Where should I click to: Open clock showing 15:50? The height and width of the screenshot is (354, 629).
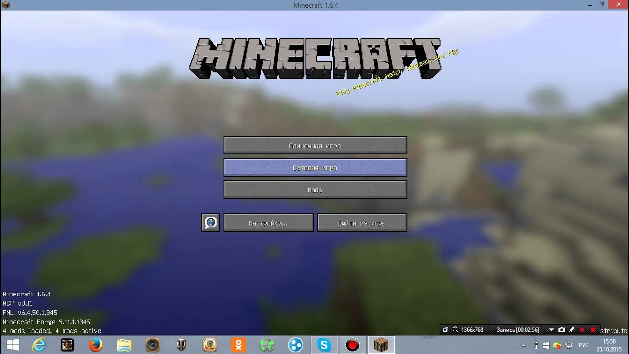[x=609, y=345]
